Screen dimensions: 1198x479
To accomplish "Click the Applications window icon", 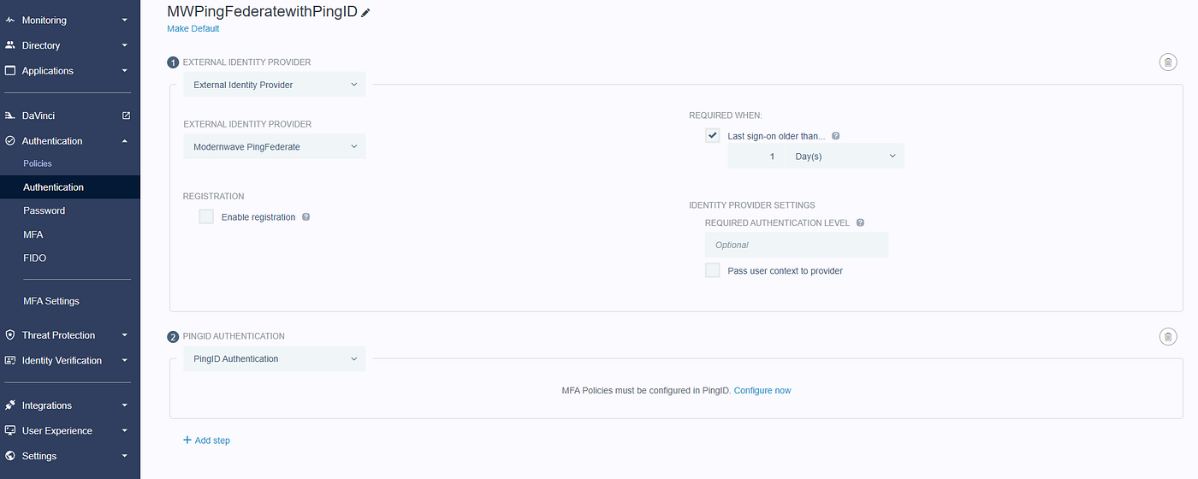I will coord(10,71).
